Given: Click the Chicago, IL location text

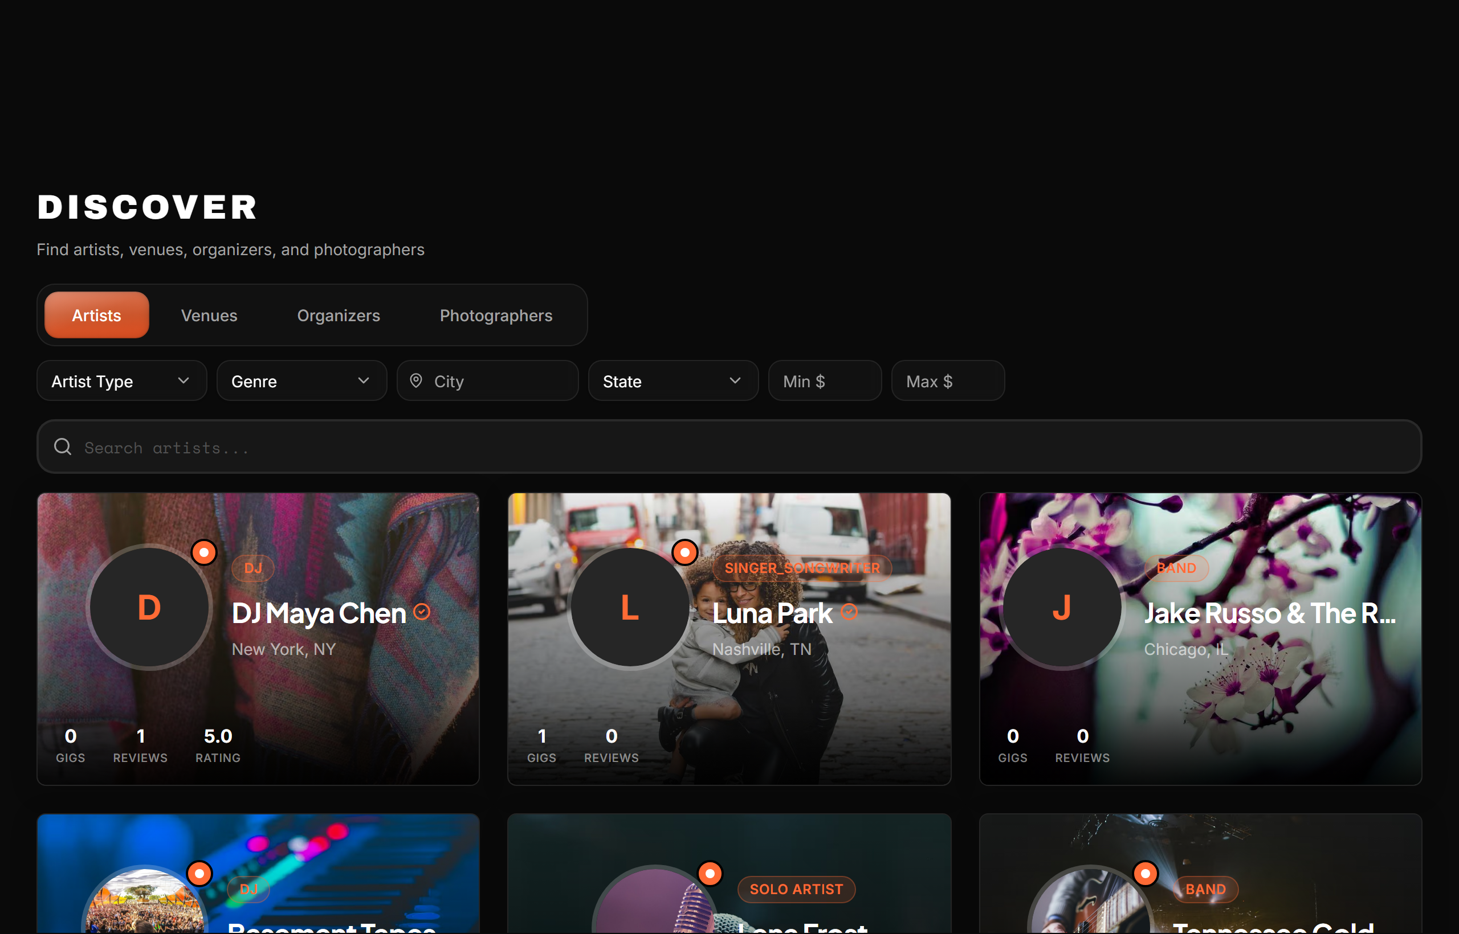Looking at the screenshot, I should (1185, 649).
